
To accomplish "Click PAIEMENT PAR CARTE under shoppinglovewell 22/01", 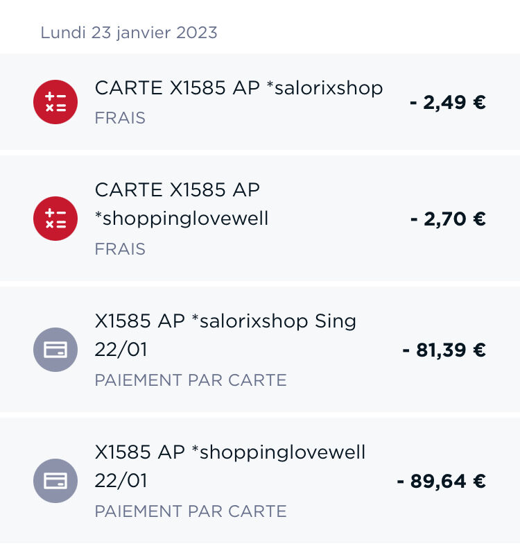I will (x=191, y=511).
